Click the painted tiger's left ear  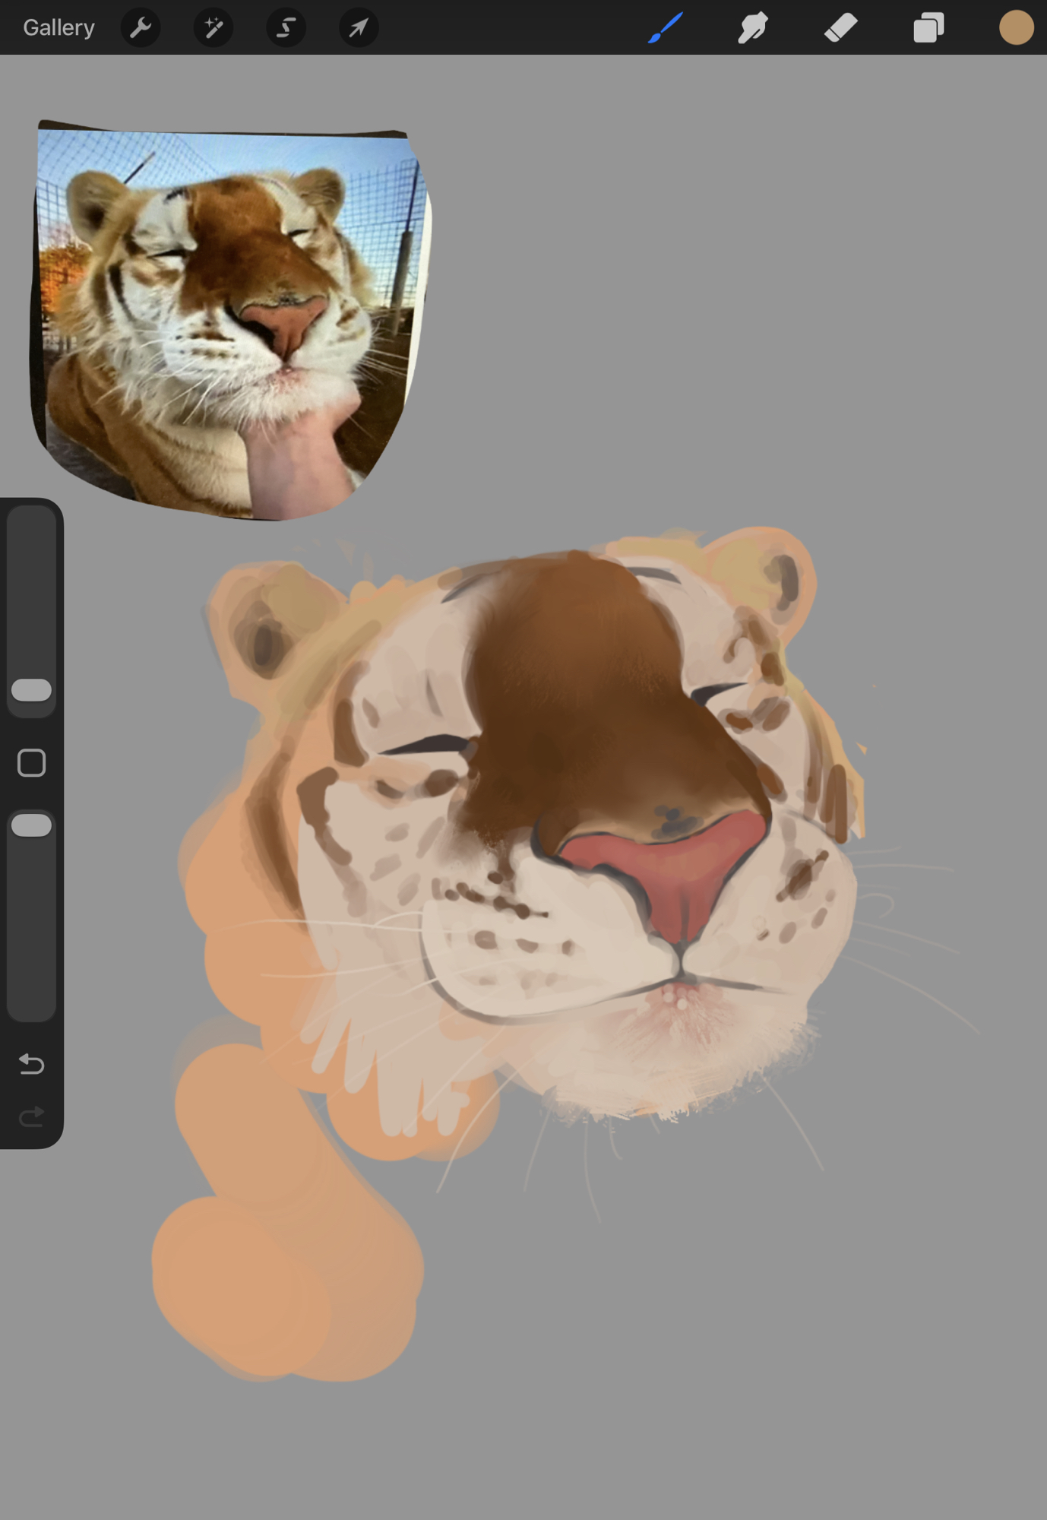(266, 631)
